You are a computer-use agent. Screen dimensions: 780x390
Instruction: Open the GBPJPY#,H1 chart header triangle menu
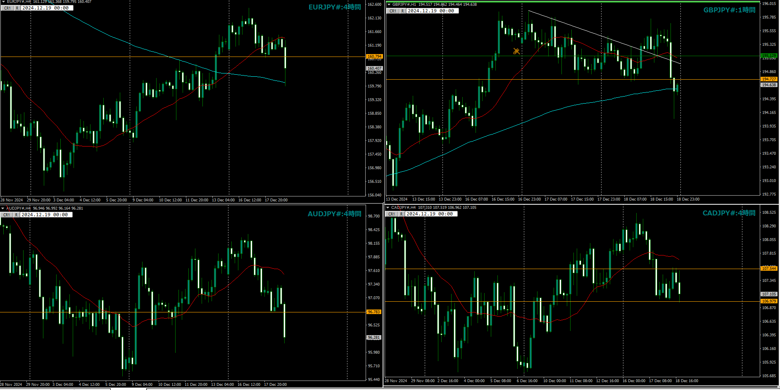pos(389,5)
